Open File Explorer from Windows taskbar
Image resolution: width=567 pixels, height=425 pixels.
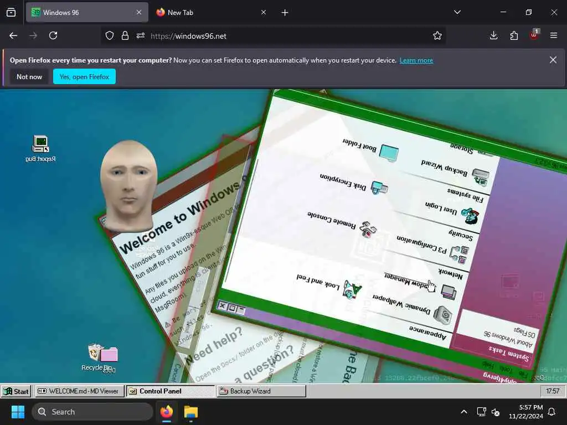click(x=191, y=412)
